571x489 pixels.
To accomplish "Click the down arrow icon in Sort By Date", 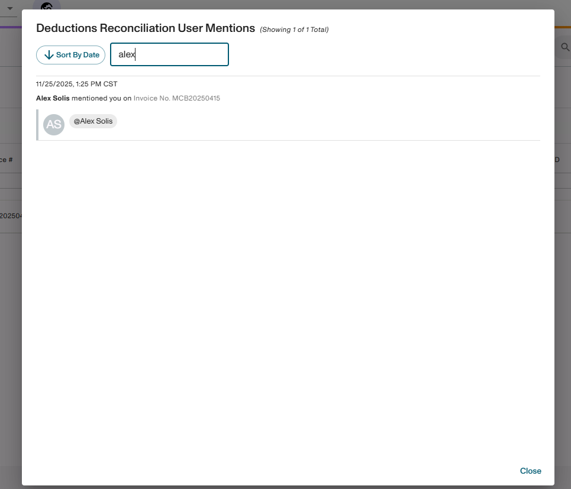I will (x=49, y=55).
